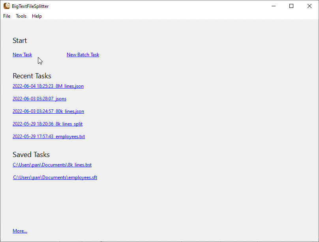Viewport: 319px width, 242px height.
Task: Select recent task 80k_lines.json
Action: [x=48, y=111]
